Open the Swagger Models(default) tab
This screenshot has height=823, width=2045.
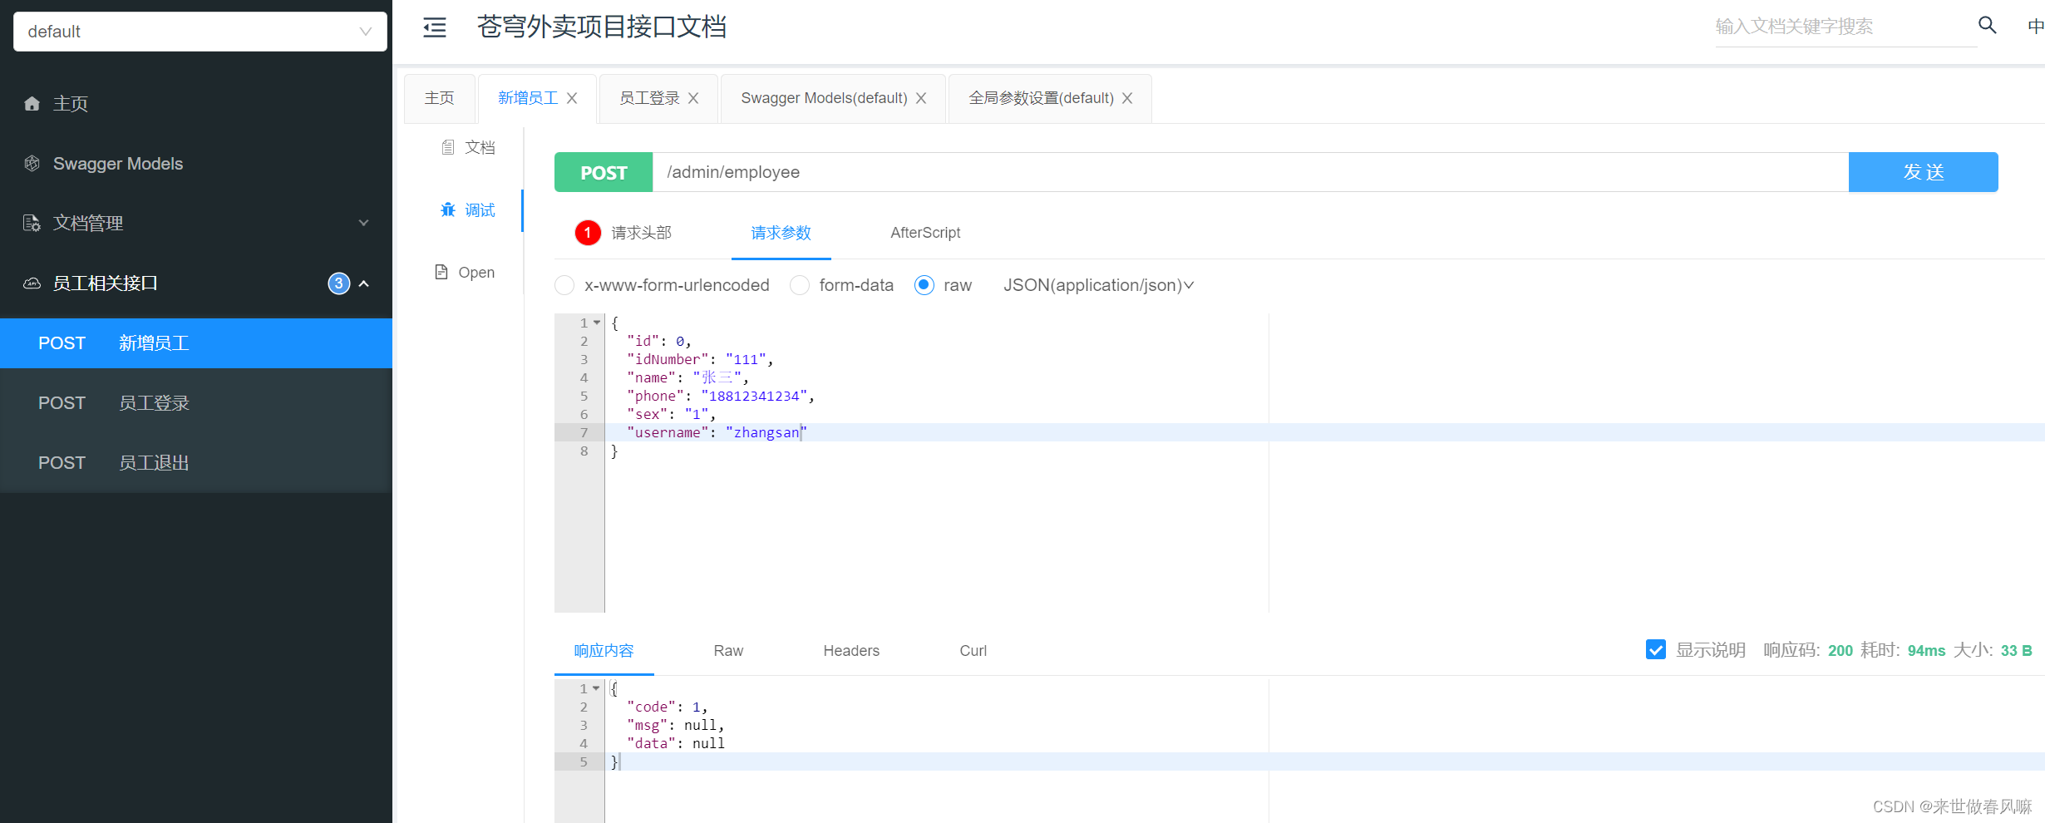[824, 98]
